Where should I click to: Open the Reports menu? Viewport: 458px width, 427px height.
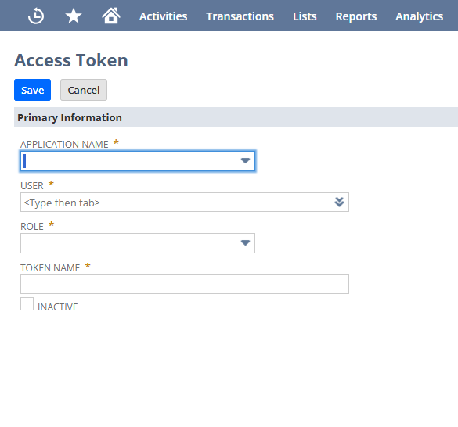(x=356, y=16)
